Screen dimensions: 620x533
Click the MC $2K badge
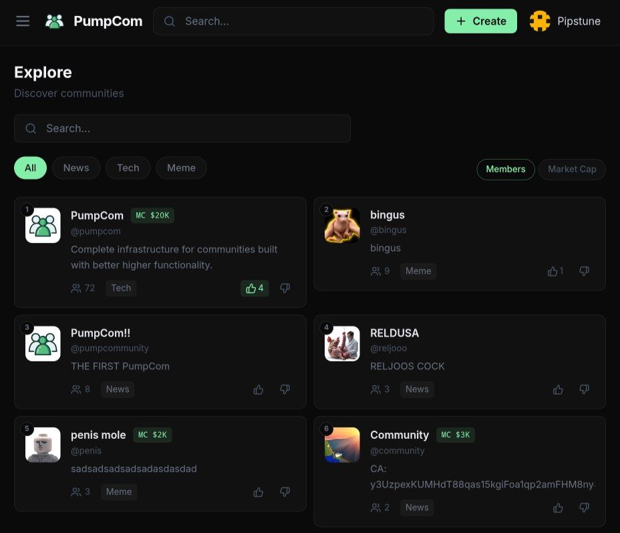click(x=152, y=435)
